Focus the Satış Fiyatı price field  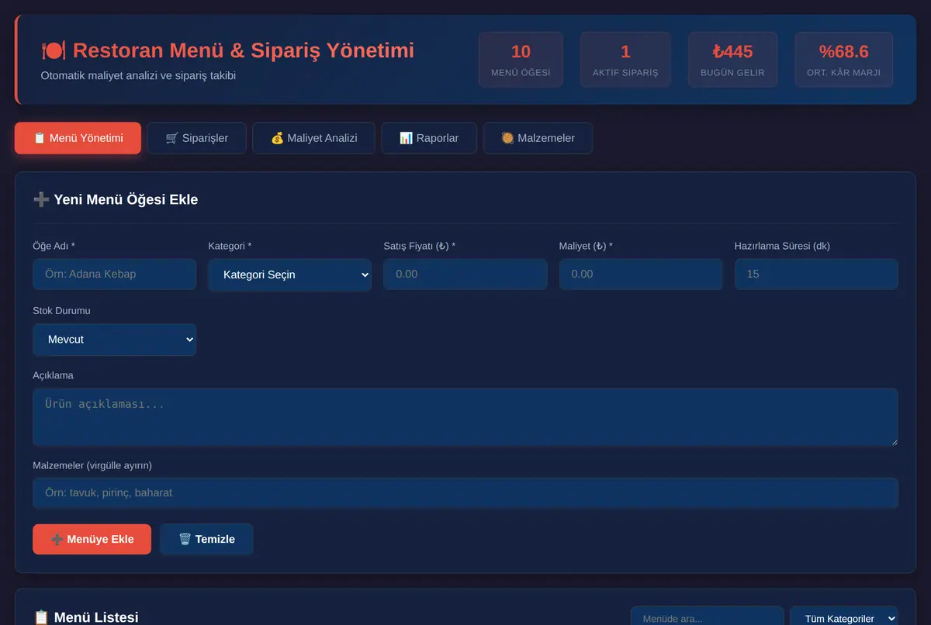coord(465,275)
